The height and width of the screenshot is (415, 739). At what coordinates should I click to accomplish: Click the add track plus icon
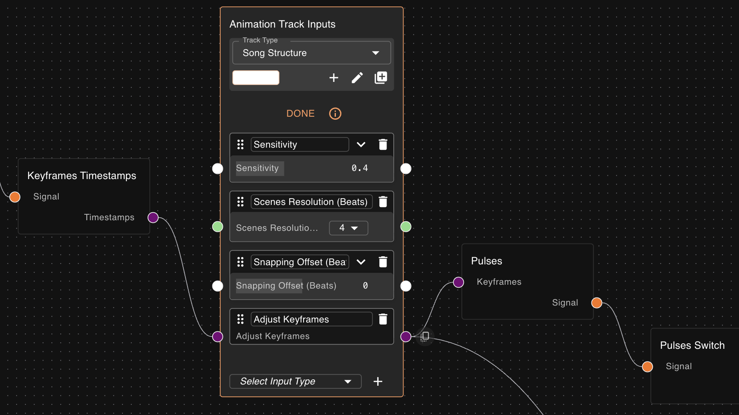click(334, 78)
